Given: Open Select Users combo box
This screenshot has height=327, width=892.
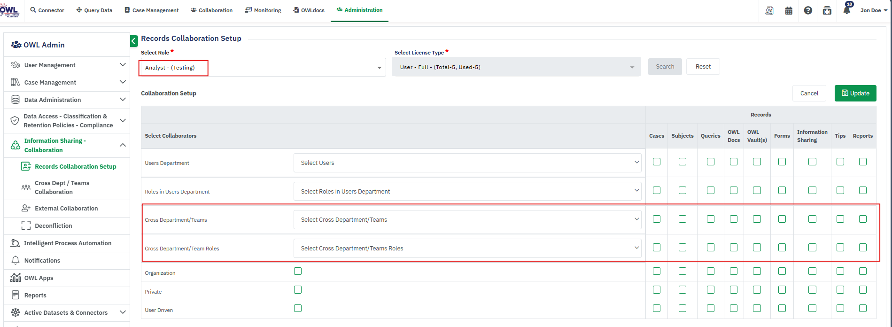Looking at the screenshot, I should 467,163.
